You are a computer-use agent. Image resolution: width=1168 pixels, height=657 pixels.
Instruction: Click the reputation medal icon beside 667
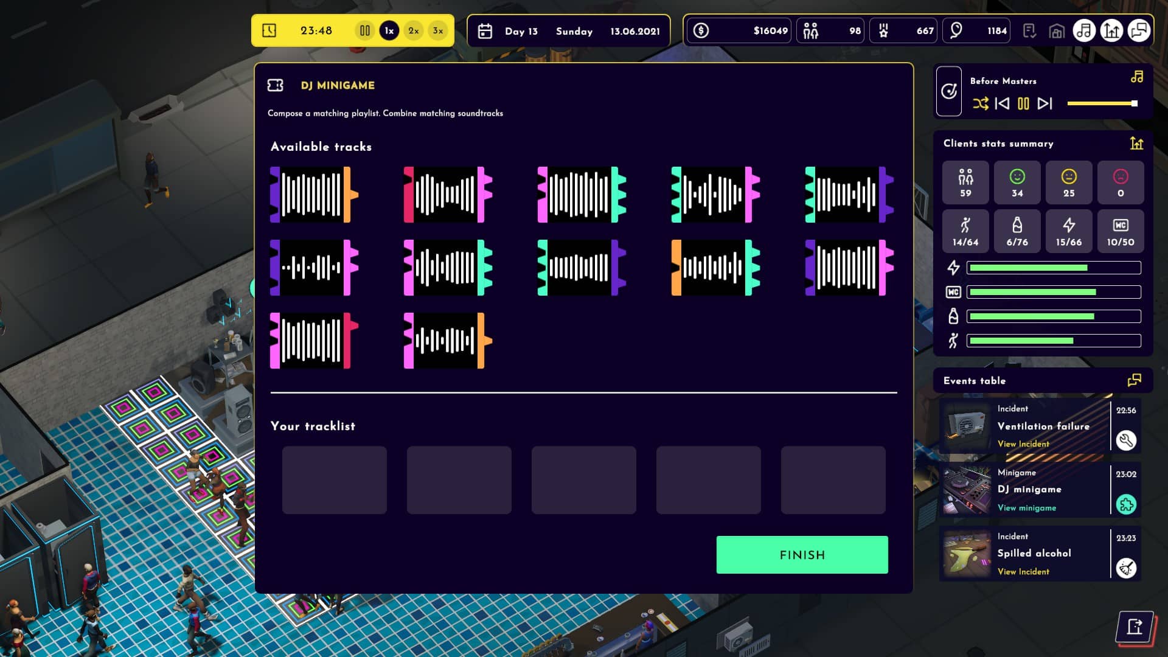(x=883, y=30)
